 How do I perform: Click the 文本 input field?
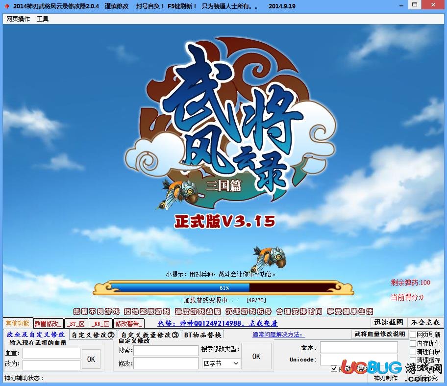point(359,347)
